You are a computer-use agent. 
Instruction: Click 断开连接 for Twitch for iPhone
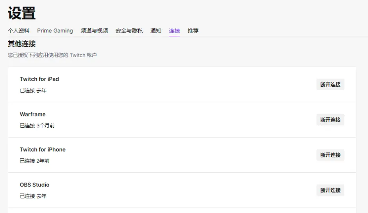click(x=330, y=155)
